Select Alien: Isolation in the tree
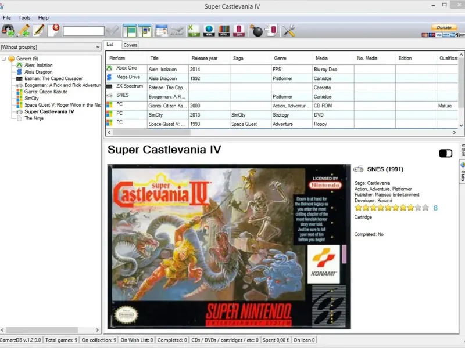The image size is (465, 348). pyautogui.click(x=38, y=65)
